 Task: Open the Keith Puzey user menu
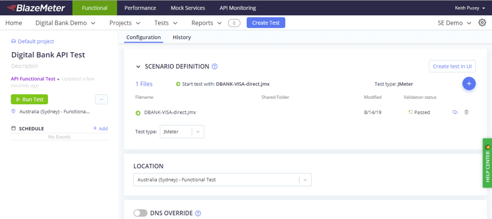[470, 8]
